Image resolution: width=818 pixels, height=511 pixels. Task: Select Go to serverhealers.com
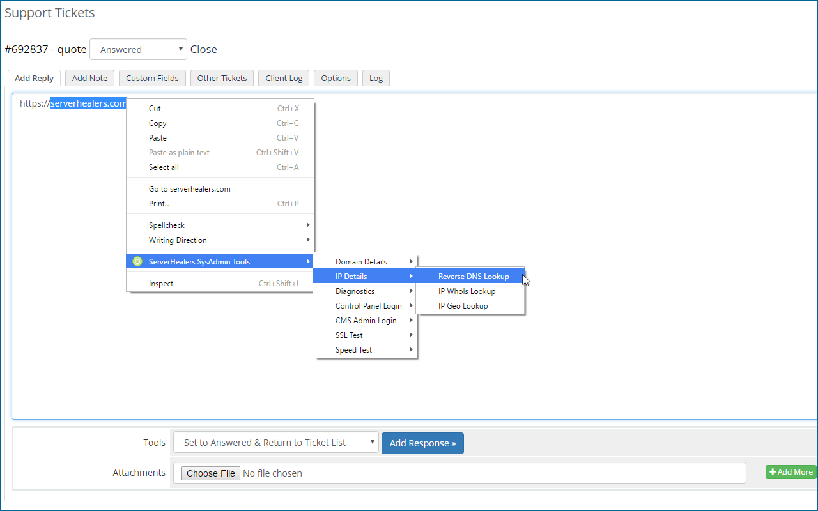(x=220, y=189)
